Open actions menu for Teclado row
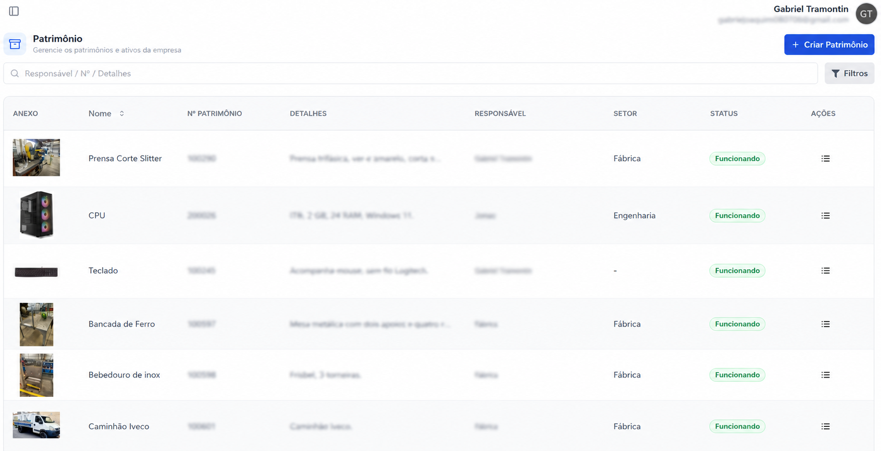 [825, 271]
